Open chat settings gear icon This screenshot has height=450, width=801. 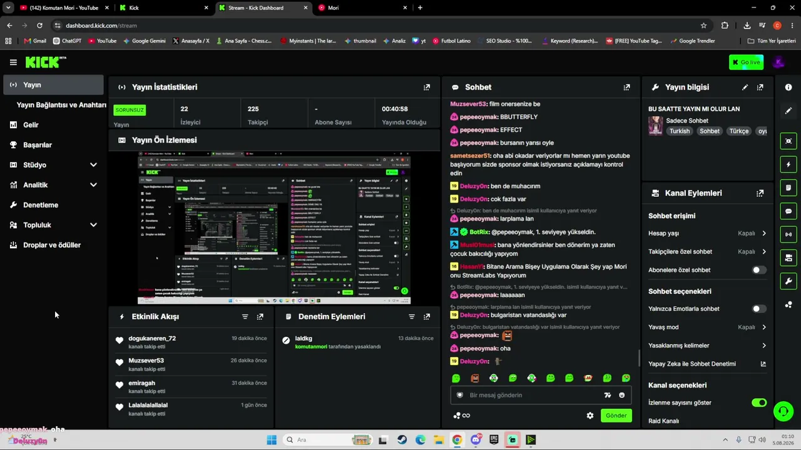[x=589, y=416]
